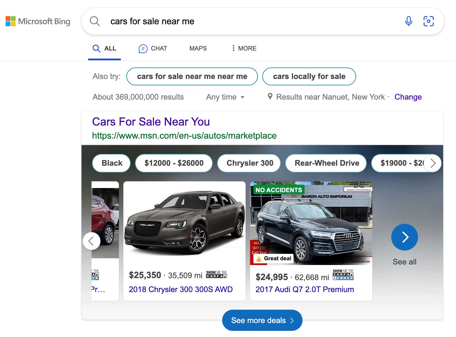The image size is (456, 337).
Task: Click the See all text
Action: (x=405, y=262)
